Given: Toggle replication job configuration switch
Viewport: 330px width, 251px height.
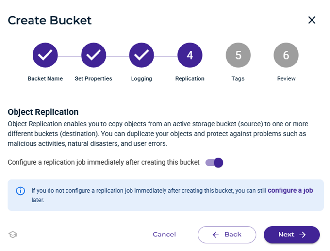Looking at the screenshot, I should pyautogui.click(x=214, y=163).
